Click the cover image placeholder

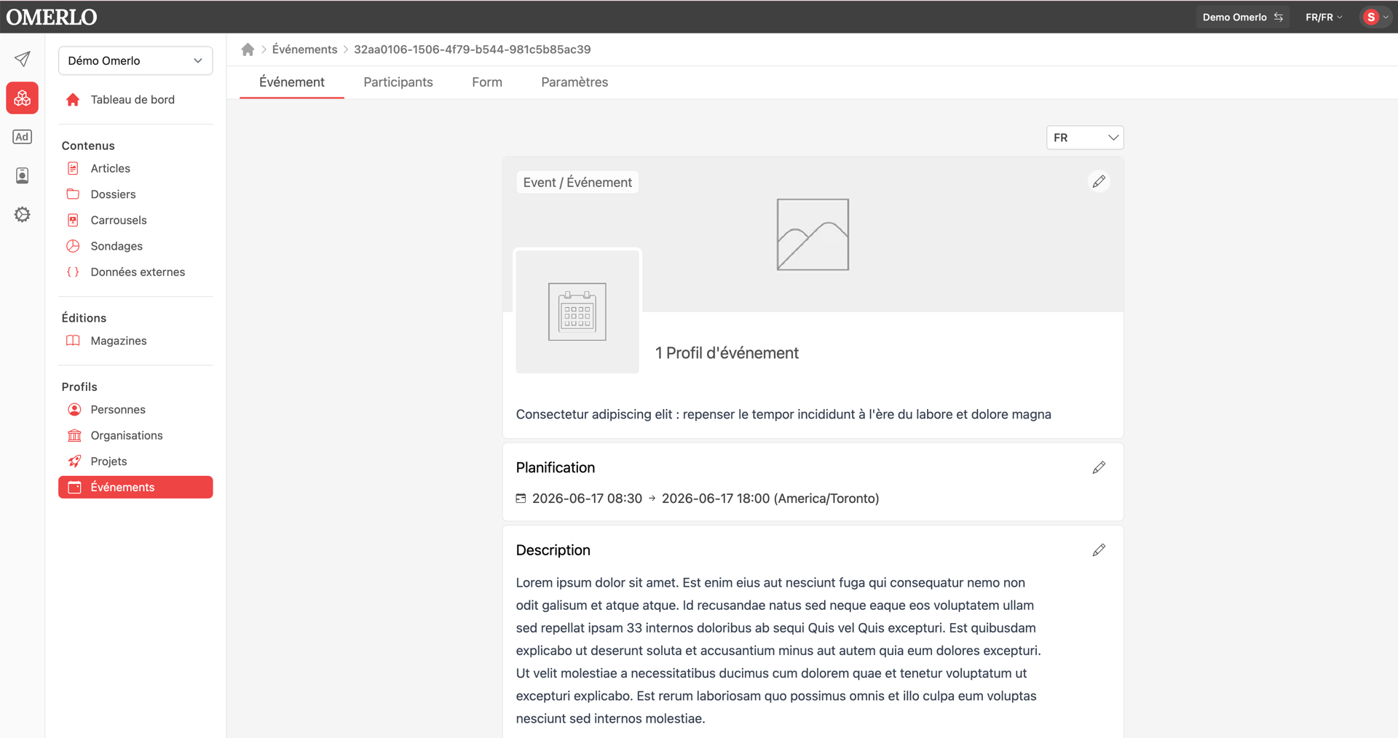(813, 234)
